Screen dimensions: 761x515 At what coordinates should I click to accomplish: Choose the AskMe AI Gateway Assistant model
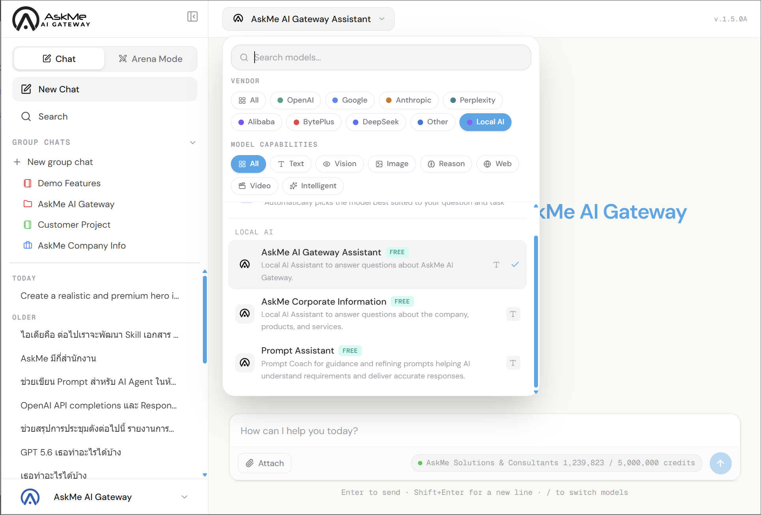click(x=377, y=264)
